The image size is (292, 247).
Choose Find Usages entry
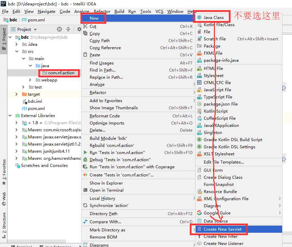pyautogui.click(x=138, y=63)
